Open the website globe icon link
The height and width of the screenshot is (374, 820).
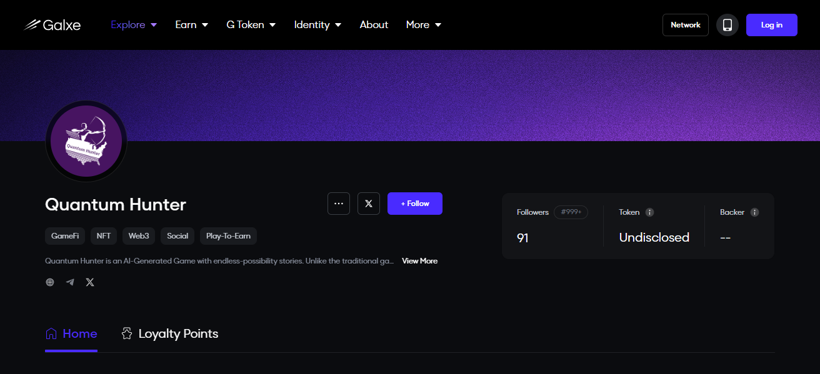click(50, 282)
